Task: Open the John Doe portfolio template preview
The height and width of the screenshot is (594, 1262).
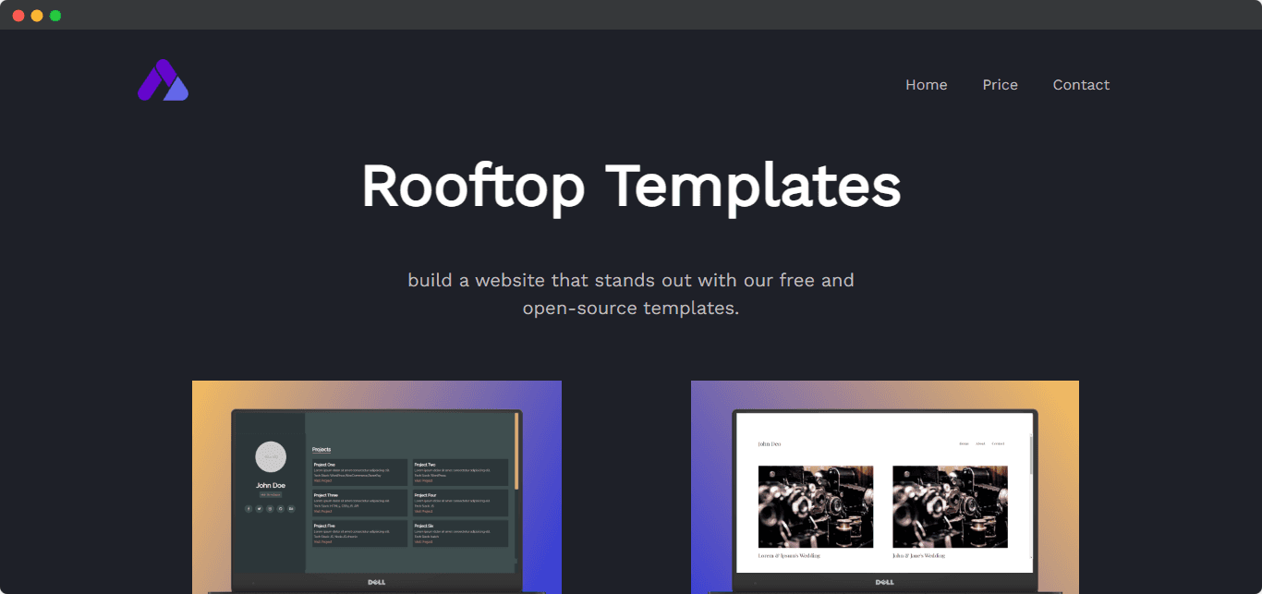Action: (x=377, y=487)
